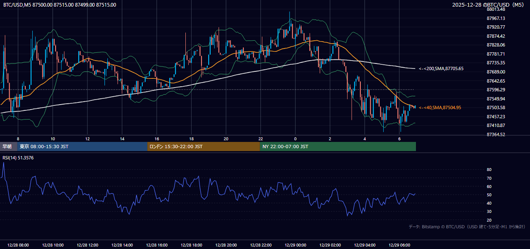
Task: Click price axis label 87689.00
Action: click(496, 72)
